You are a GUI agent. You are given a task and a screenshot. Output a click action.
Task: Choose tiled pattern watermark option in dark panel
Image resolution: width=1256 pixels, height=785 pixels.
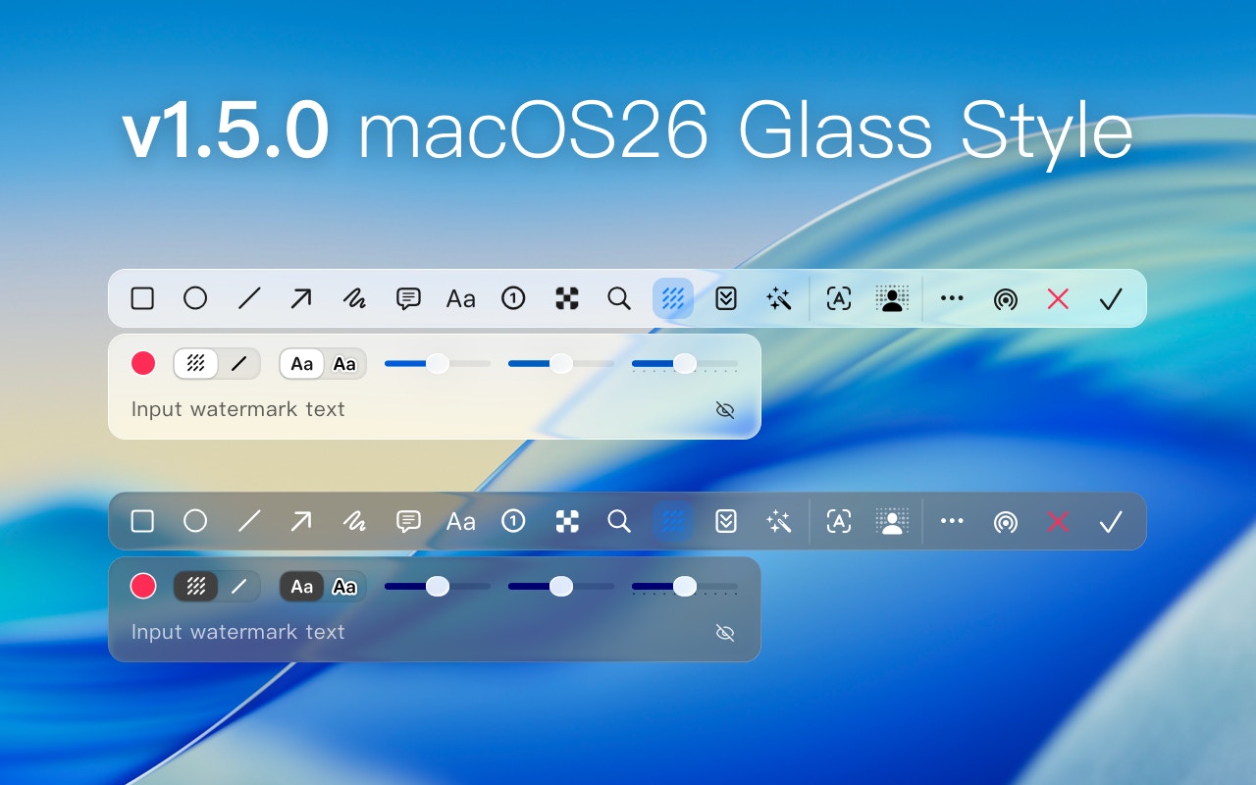[196, 586]
